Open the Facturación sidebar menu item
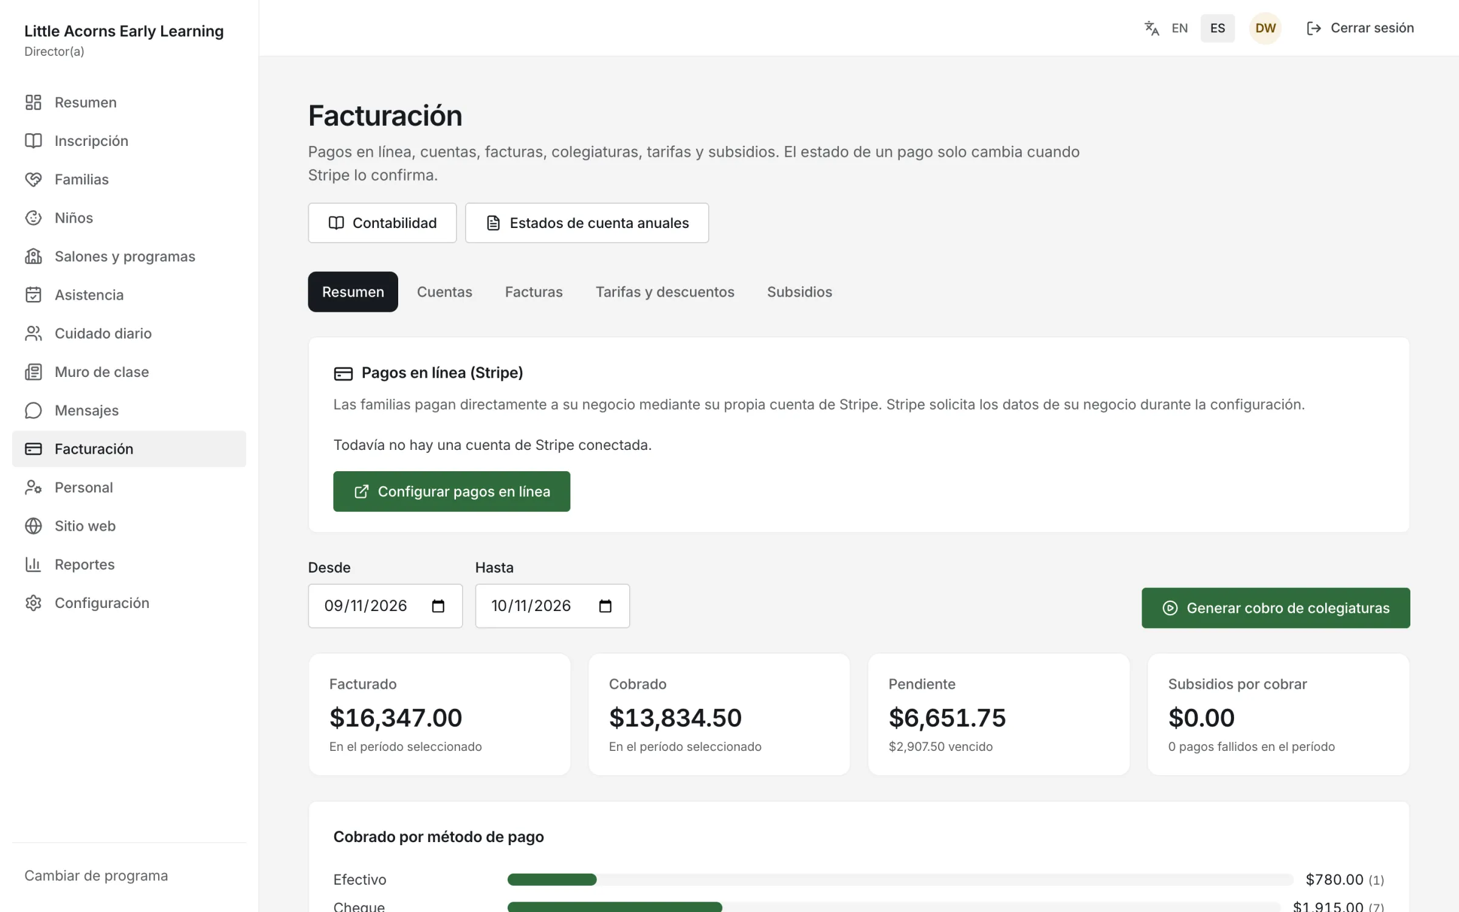 pyautogui.click(x=129, y=449)
